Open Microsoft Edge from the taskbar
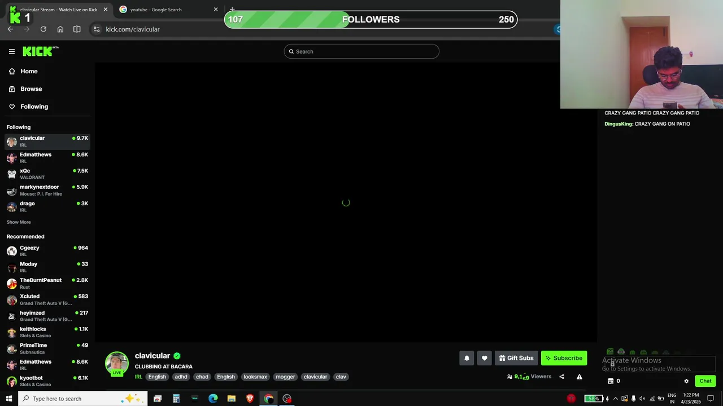 click(x=213, y=399)
